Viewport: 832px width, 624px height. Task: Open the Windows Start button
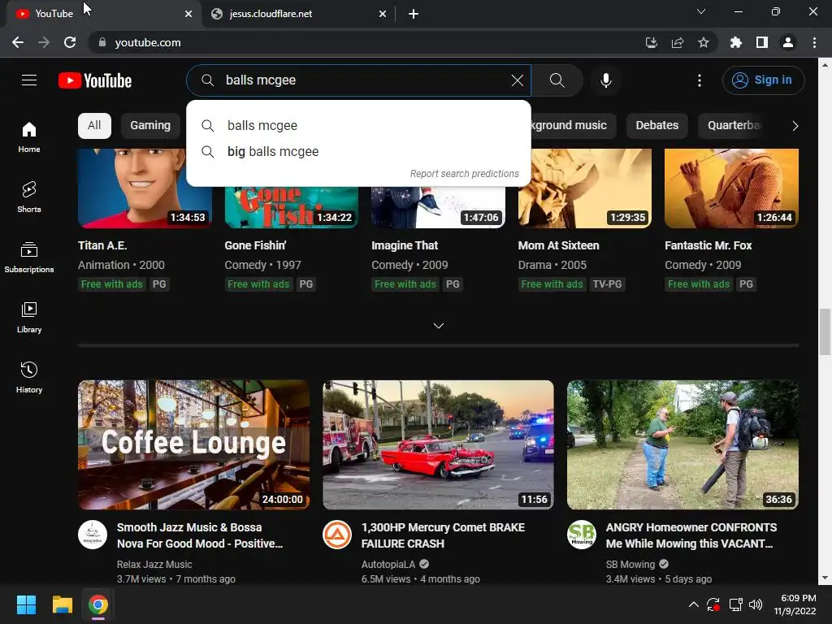pos(26,604)
